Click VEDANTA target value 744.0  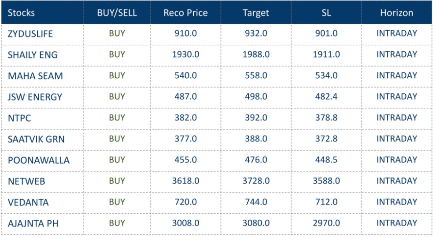(256, 202)
